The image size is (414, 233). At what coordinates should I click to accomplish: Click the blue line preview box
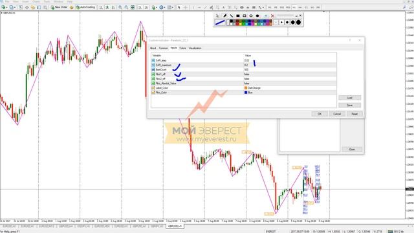pos(220,23)
